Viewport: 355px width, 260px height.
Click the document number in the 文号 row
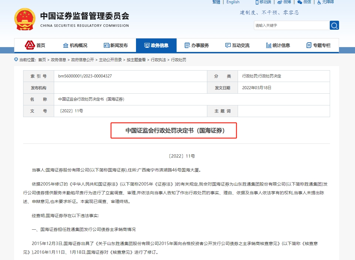(71, 111)
